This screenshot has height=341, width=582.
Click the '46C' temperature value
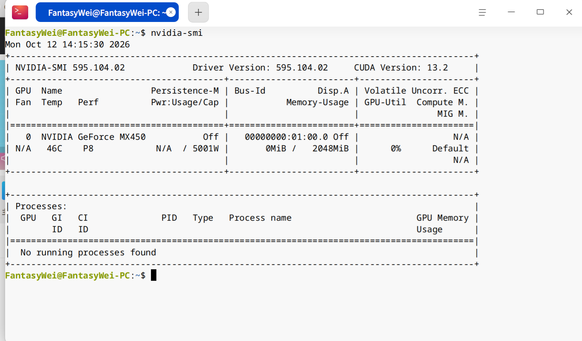54,149
